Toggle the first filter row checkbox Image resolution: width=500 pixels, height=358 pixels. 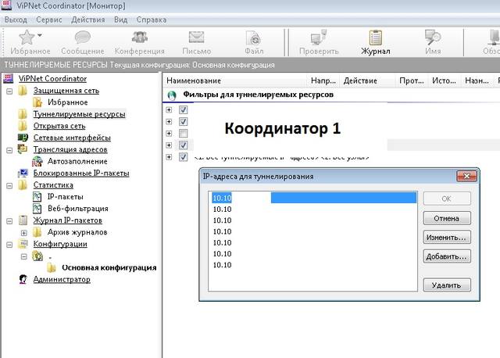click(x=183, y=109)
